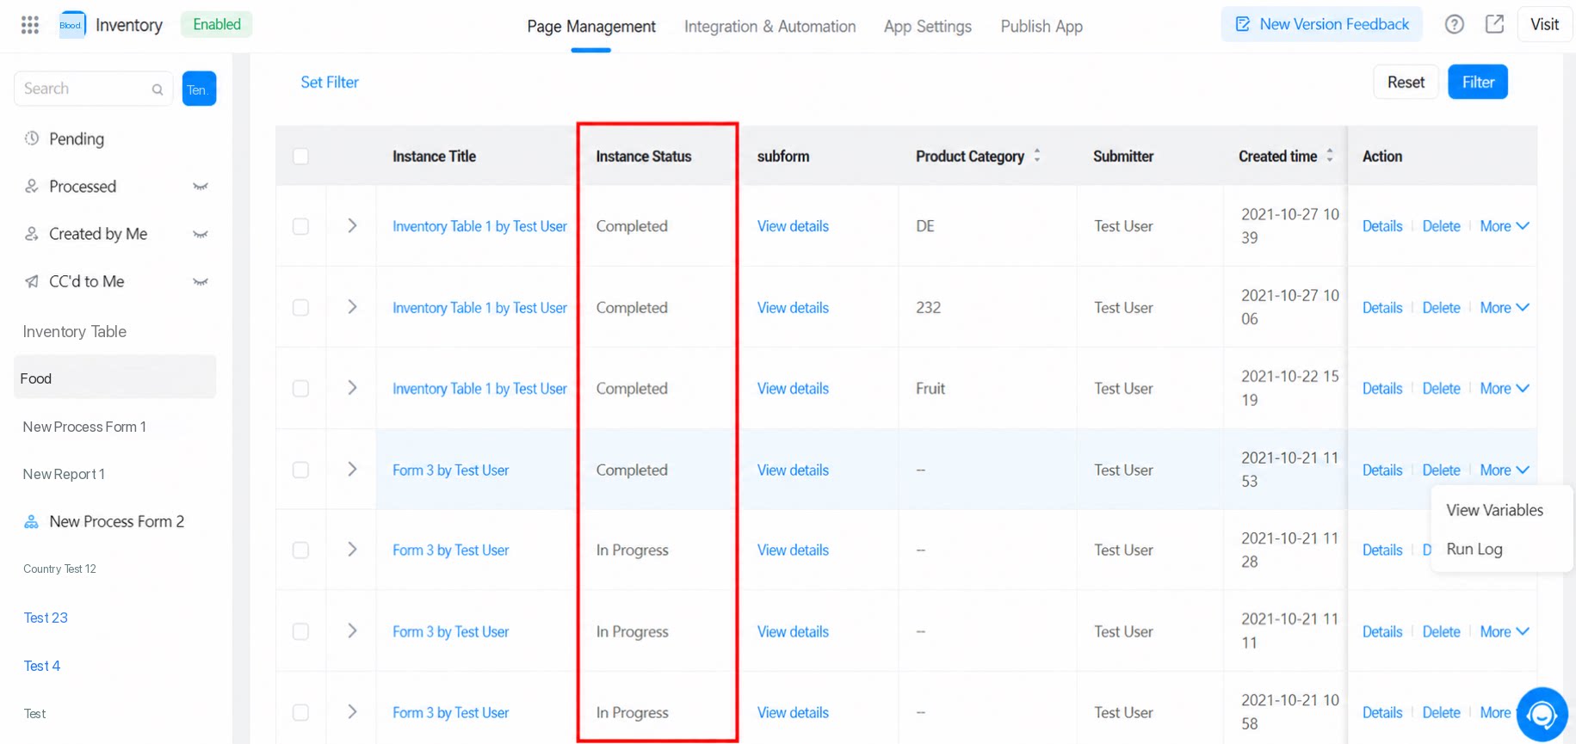The image size is (1576, 744).
Task: Expand the first Inventory Table 1 row chevron
Action: [352, 225]
